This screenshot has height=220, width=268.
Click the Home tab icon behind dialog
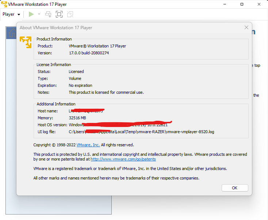(x=12, y=33)
